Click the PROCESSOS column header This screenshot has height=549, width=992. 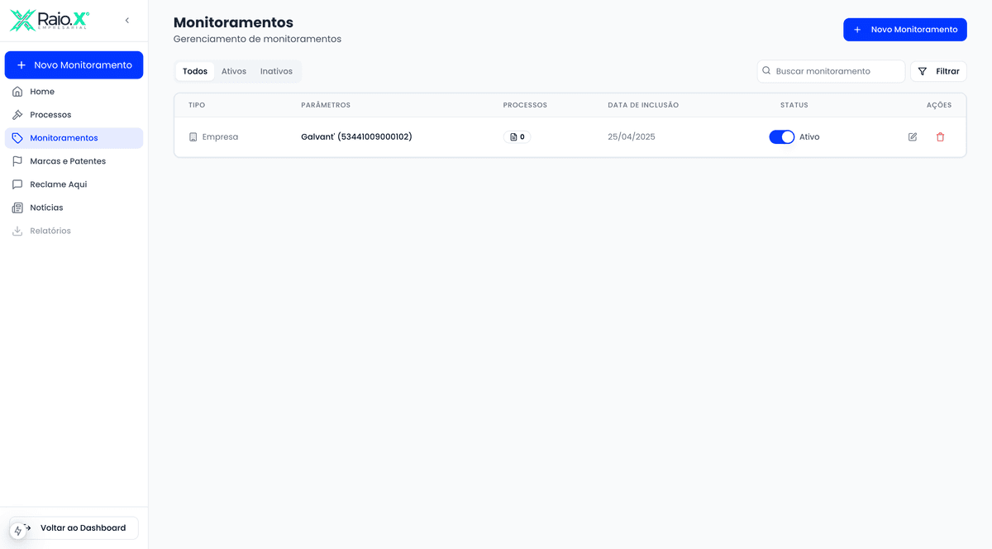(525, 105)
